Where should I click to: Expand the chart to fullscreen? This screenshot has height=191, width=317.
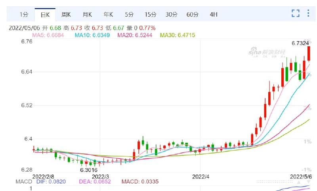click(x=295, y=13)
